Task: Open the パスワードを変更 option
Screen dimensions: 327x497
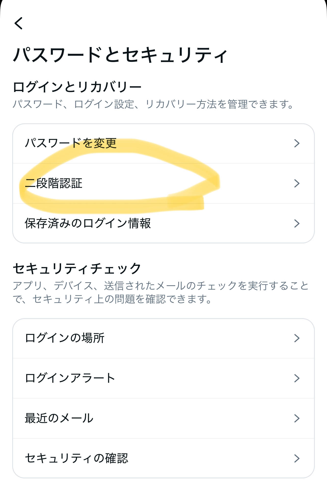Action: [163, 144]
